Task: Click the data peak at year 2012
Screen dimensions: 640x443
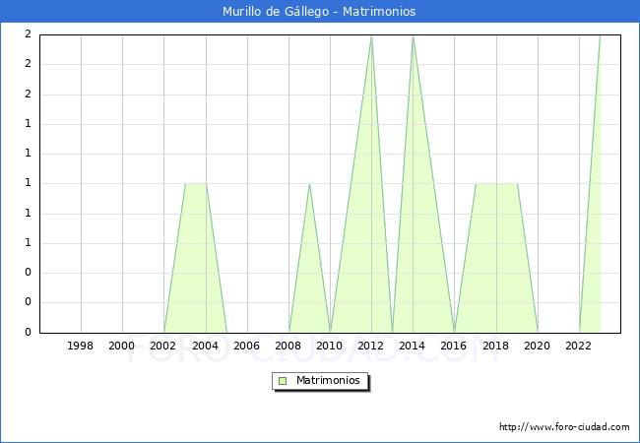Action: click(371, 35)
